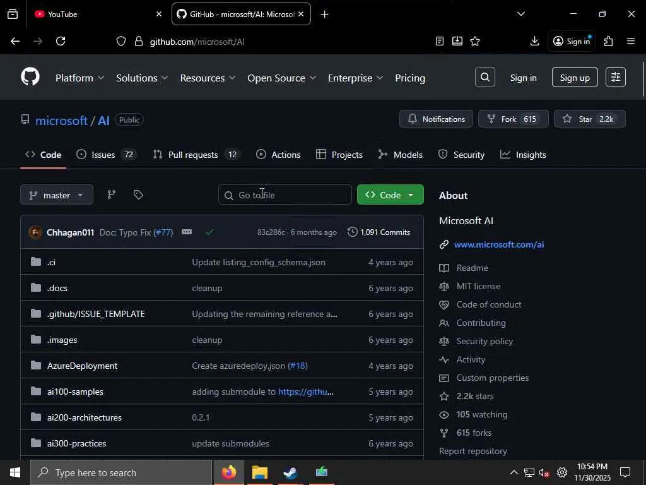Open Firefox downloads panel
This screenshot has height=485, width=646.
534,41
